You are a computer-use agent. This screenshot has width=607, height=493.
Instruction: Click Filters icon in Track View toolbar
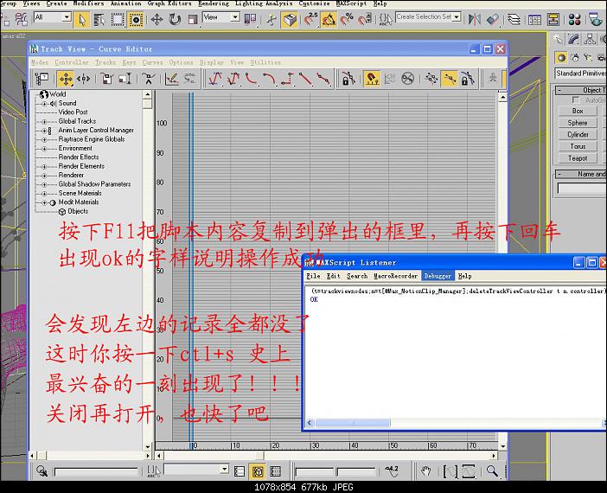[x=42, y=79]
